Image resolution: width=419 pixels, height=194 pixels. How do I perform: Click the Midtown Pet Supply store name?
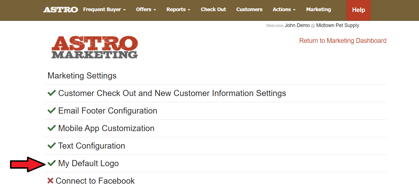[338, 25]
